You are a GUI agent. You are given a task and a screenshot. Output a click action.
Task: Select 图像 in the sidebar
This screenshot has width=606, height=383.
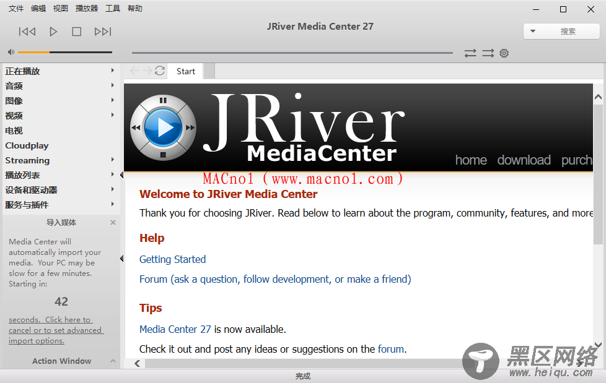(x=14, y=101)
